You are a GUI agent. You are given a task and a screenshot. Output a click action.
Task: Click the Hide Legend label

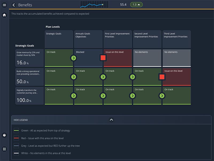point(21,120)
